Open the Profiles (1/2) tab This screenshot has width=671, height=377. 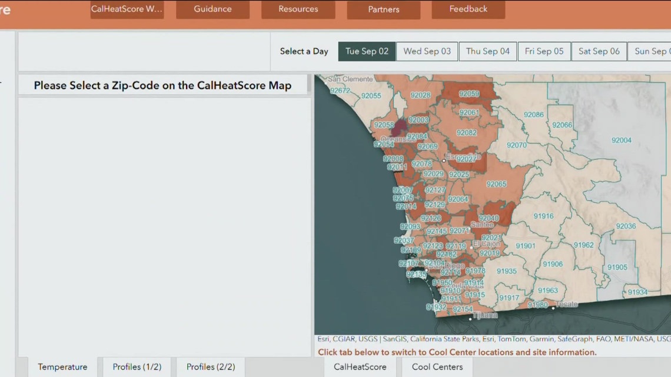click(x=136, y=366)
